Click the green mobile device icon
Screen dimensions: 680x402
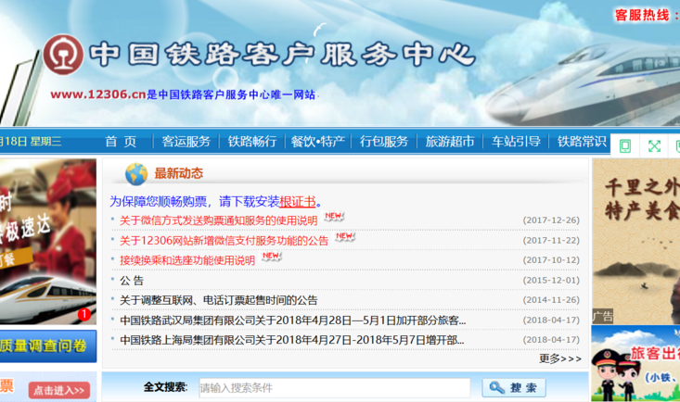click(x=625, y=146)
